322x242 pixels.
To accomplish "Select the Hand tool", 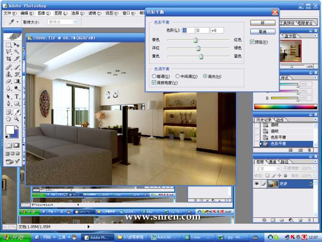I will [x=8, y=119].
